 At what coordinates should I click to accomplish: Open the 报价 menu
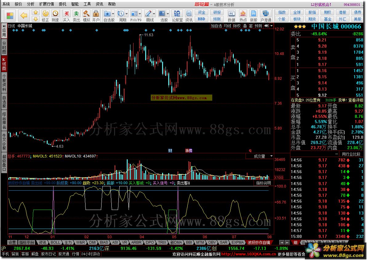click(18, 4)
